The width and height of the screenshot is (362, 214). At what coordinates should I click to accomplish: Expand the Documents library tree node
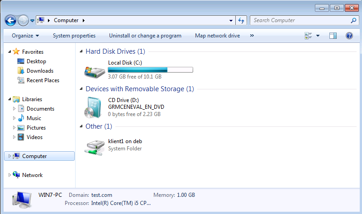[x=14, y=109]
